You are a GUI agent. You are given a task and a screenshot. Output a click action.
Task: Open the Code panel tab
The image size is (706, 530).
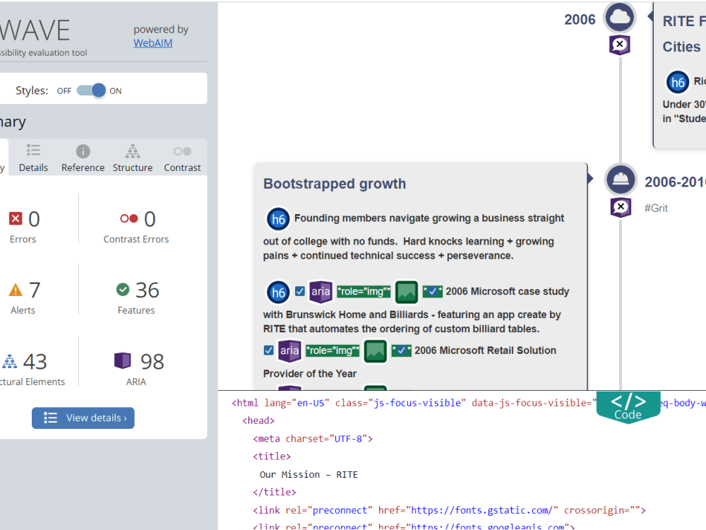pos(628,406)
